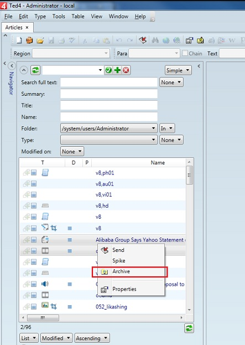Open the Para dropdown
The width and height of the screenshot is (245, 345).
pyautogui.click(x=154, y=54)
